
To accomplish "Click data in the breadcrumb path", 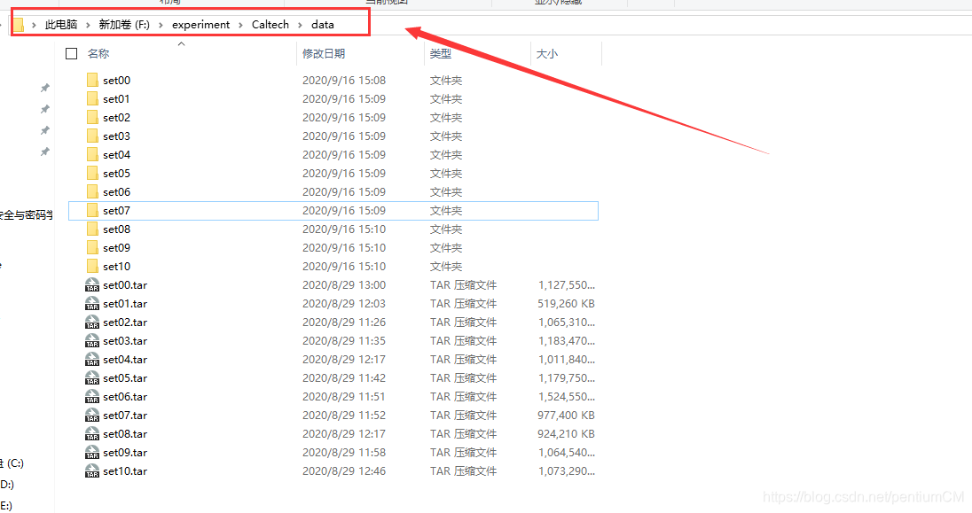I will [322, 25].
